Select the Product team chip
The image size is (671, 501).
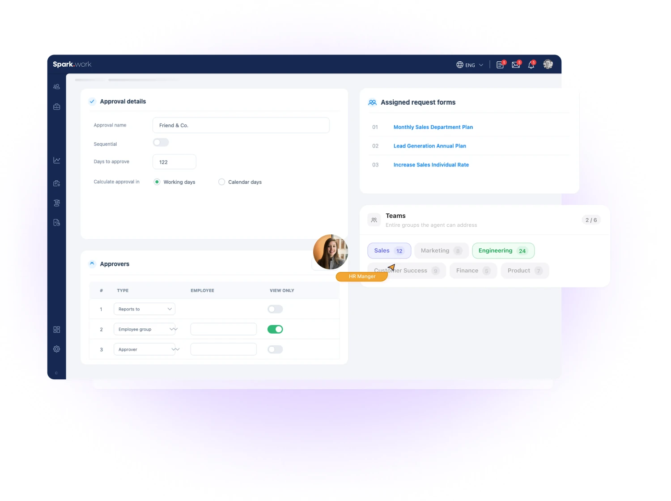[x=525, y=271]
